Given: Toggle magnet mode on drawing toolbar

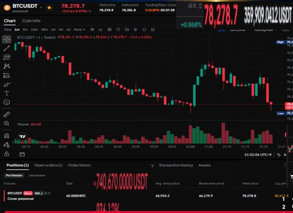Looking at the screenshot, I should coord(7,136).
